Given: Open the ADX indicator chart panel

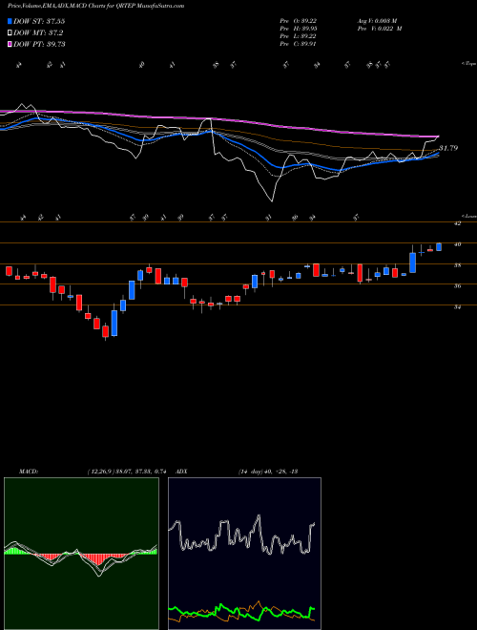Looking at the screenshot, I should click(244, 554).
